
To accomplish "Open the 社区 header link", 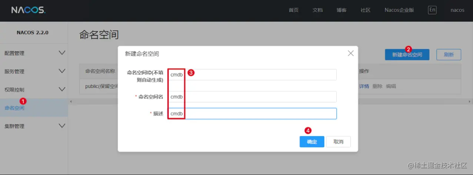I will coord(365,10).
